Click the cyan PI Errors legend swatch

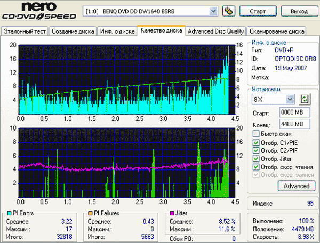point(9,213)
